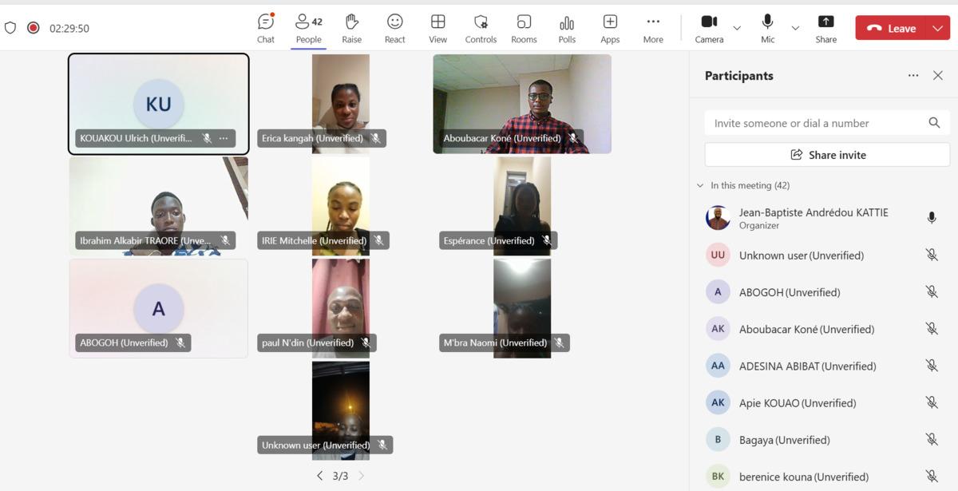Click KU avatar on KOUAKOU Ulrich tile
This screenshot has width=958, height=491.
158,104
